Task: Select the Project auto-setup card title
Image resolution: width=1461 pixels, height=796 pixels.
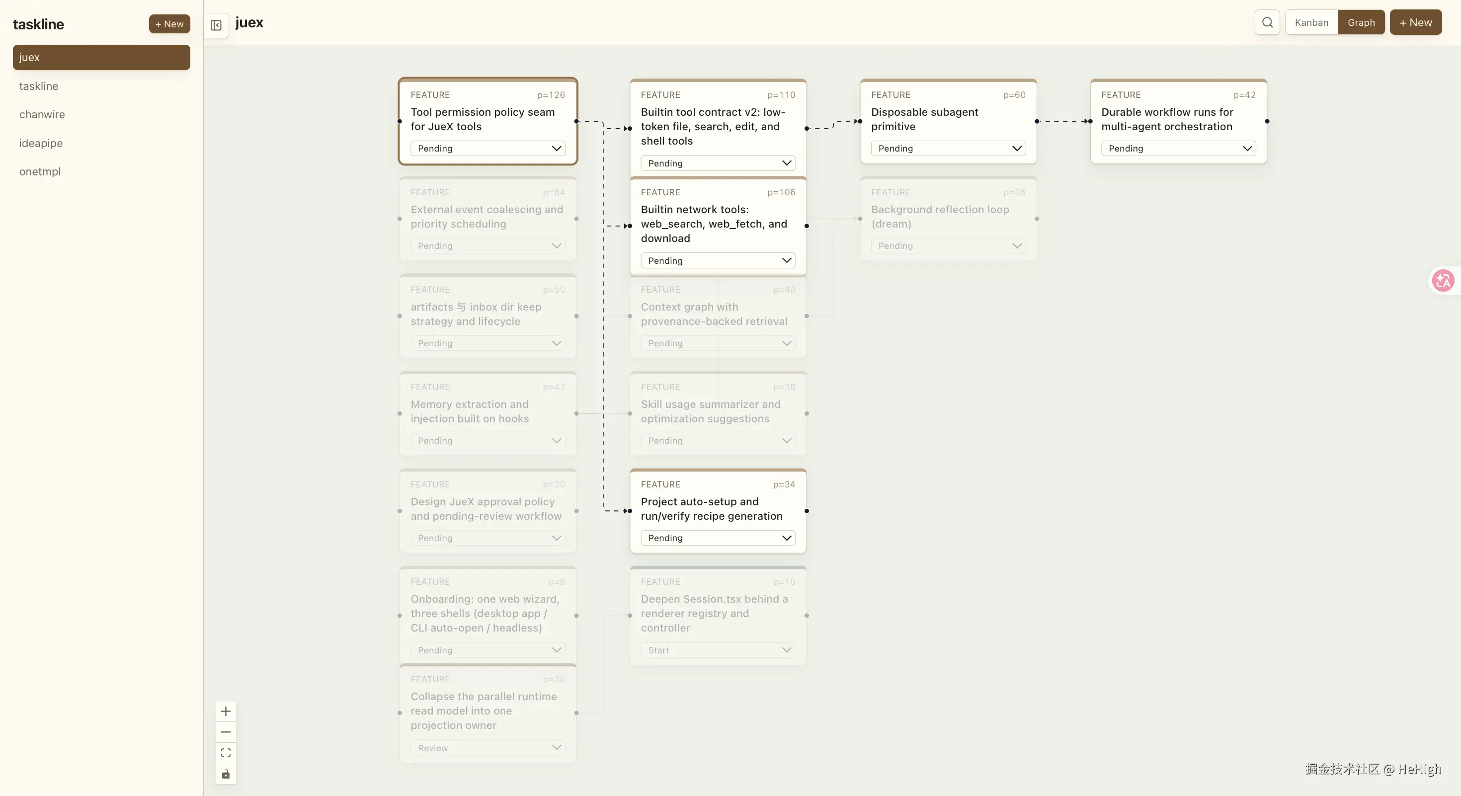Action: pos(711,509)
